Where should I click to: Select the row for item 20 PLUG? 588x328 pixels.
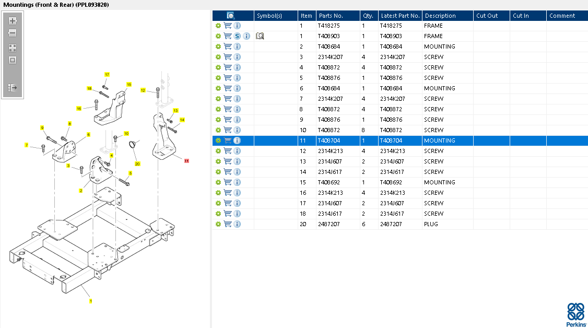[x=400, y=224]
